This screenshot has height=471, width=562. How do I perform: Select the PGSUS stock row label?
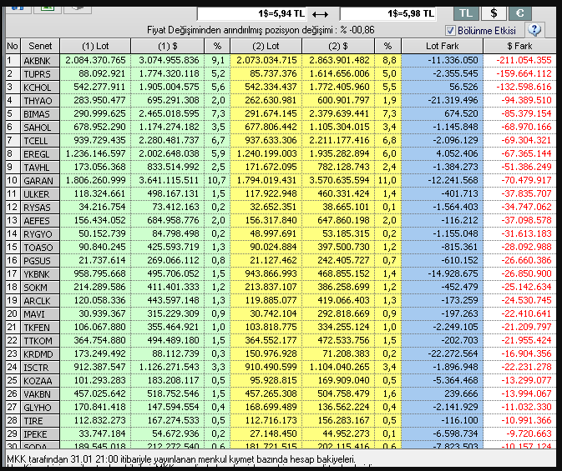(x=40, y=261)
